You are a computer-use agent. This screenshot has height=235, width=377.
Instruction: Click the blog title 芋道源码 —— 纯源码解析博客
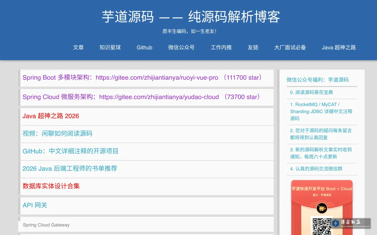point(191,17)
